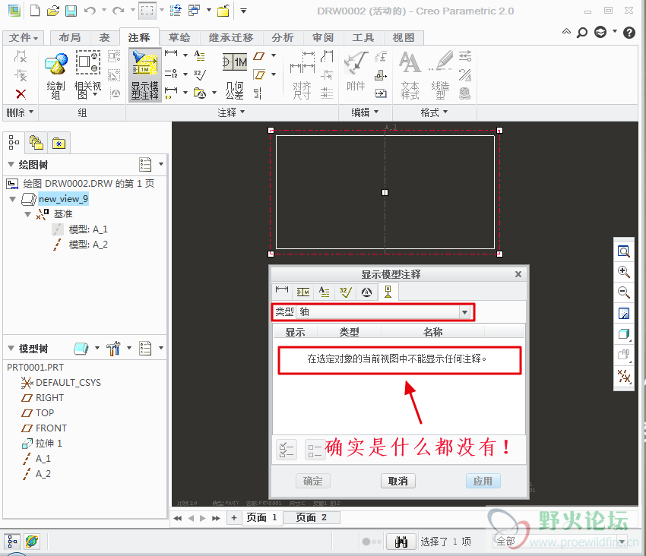Screen dimensions: 646x556
Task: Switch to sheet 页面 1
Action: coord(261,518)
